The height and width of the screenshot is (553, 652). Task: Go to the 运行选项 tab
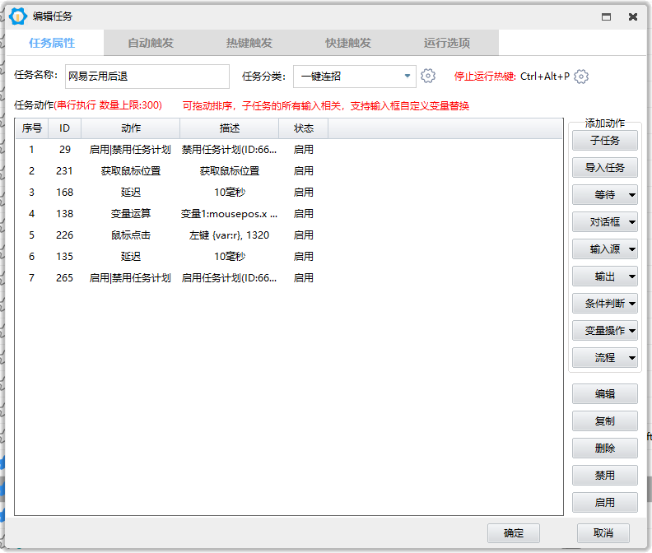tap(447, 43)
